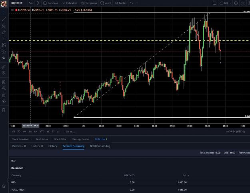Open the 5m interval dropdown
The image size is (250, 193).
coord(31,3)
